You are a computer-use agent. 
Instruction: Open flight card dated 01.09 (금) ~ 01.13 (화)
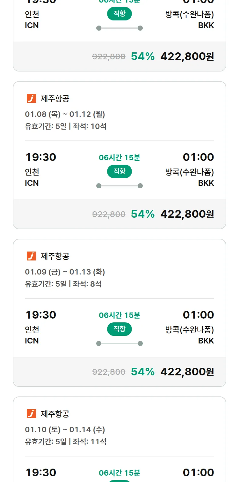65,272
